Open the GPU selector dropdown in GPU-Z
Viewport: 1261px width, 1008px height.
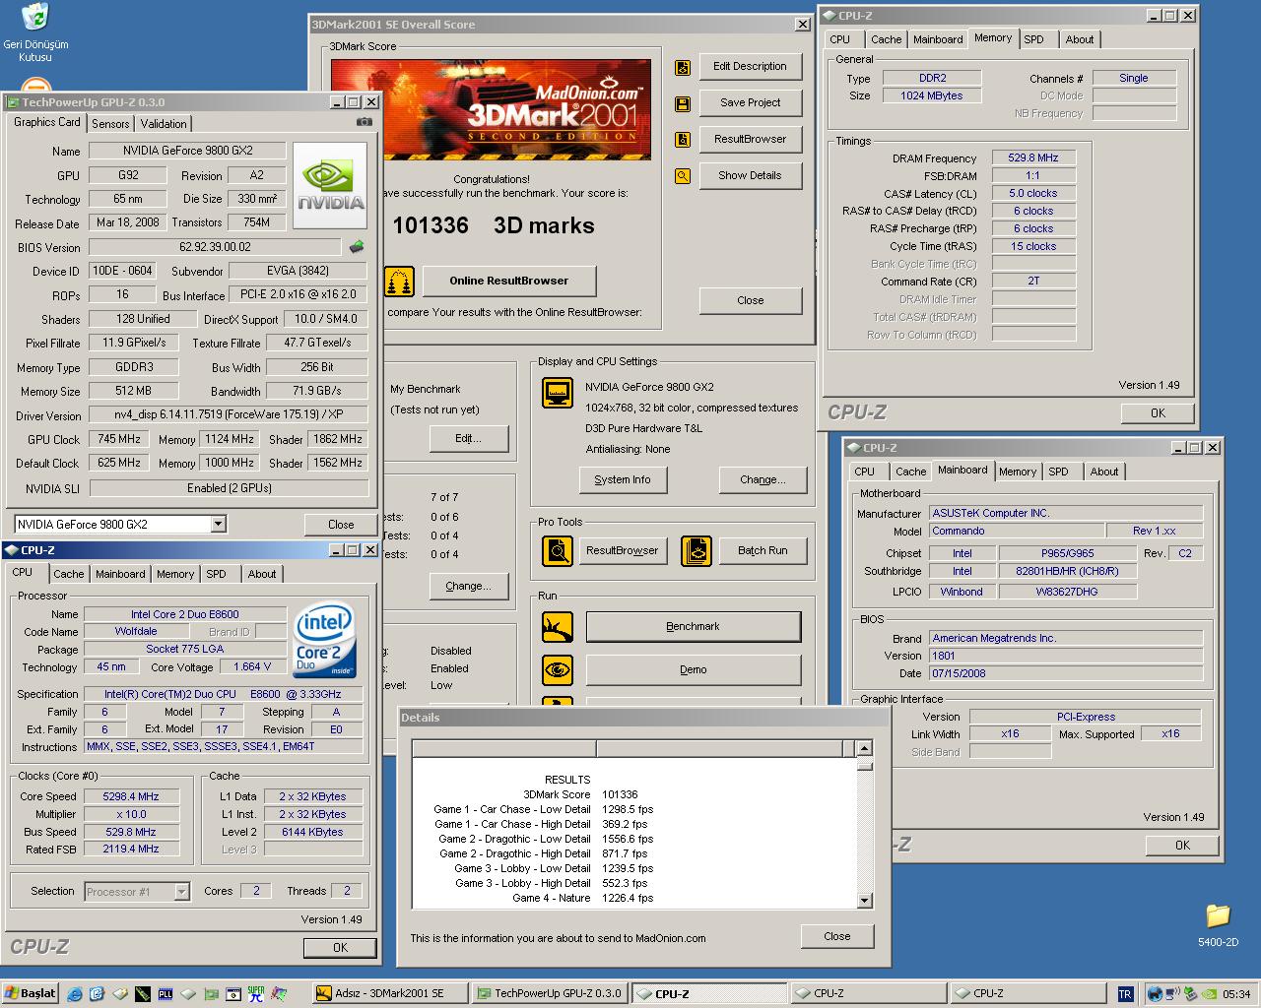[x=219, y=525]
